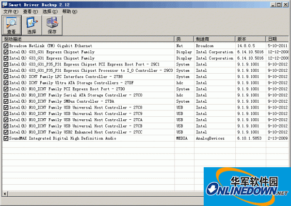This screenshot has height=206, width=291.
Task: Minimize the Smart Driver Backup window
Action: pyautogui.click(x=273, y=5)
